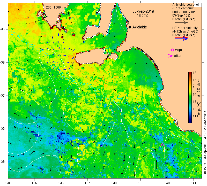Click the -36 latitude axis label

(x=2, y=62)
